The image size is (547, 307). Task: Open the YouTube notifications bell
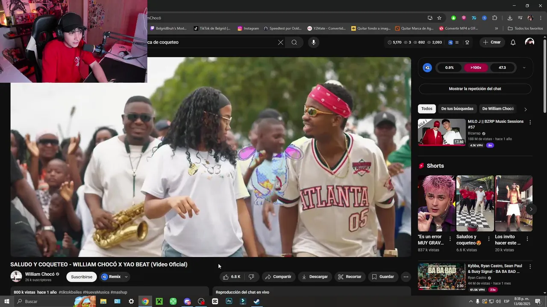(x=513, y=42)
